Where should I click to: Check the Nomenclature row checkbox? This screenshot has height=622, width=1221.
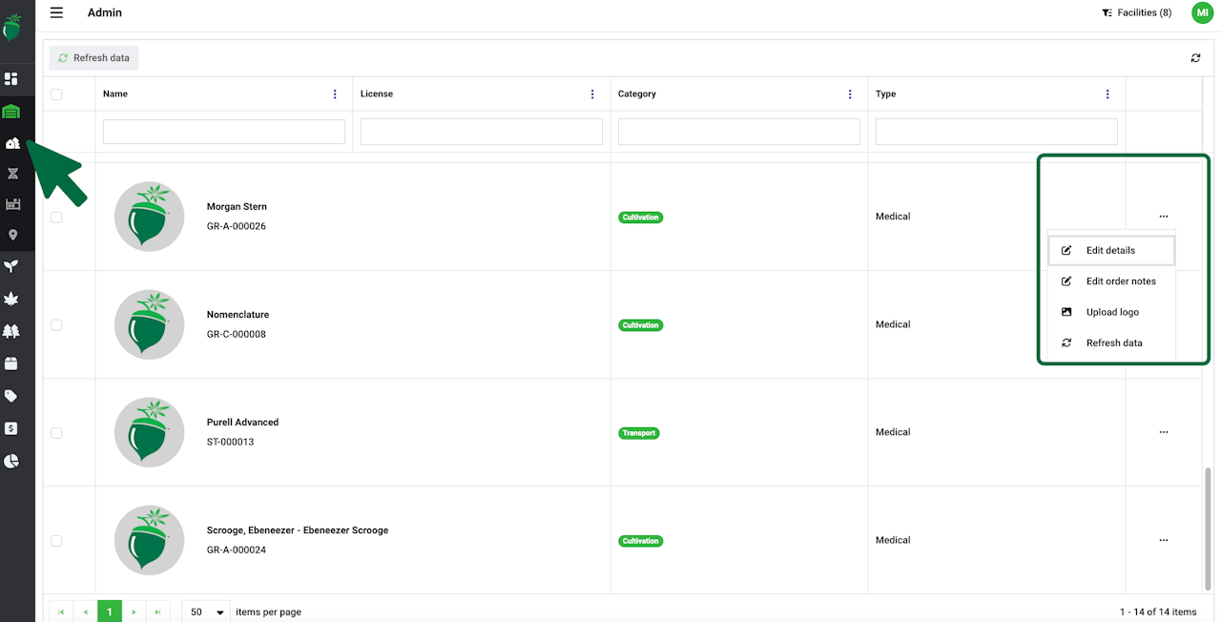pos(56,324)
